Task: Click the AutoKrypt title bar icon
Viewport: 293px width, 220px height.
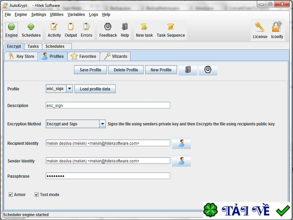Action: point(5,5)
